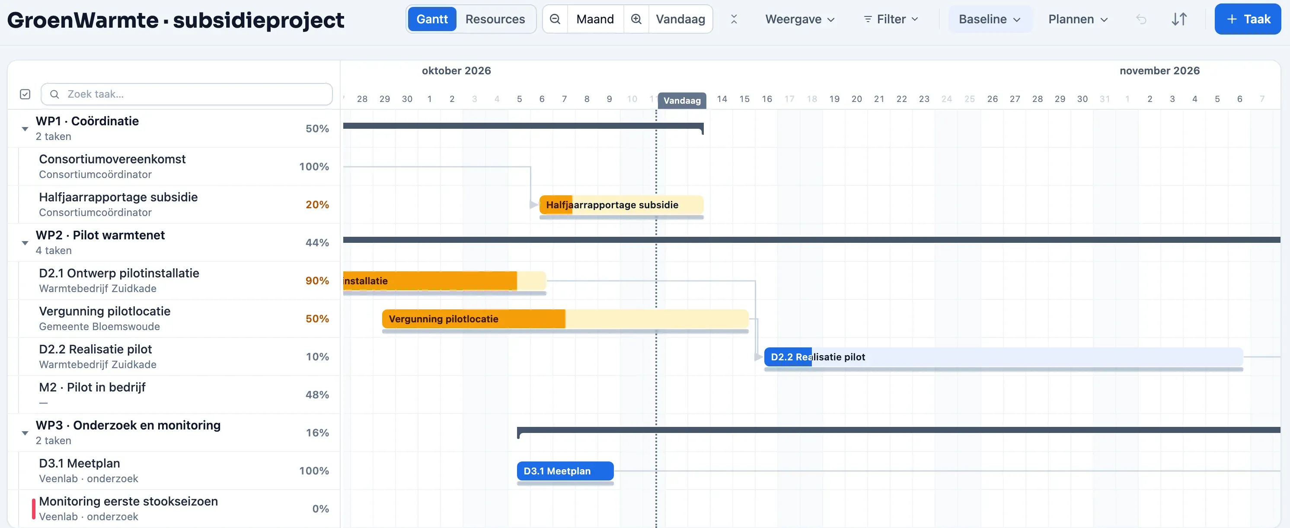Click the Halfjaarrapportage subsidie Gantt bar
The height and width of the screenshot is (528, 1290).
(x=621, y=205)
